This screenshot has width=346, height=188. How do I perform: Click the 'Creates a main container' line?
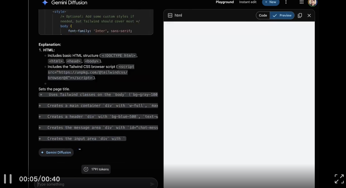(x=98, y=106)
